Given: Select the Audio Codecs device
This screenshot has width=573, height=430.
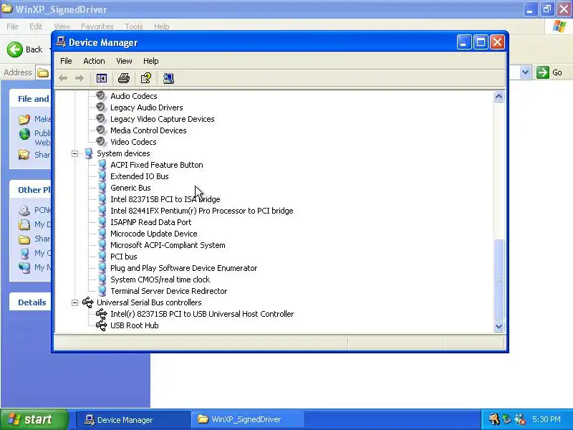Looking at the screenshot, I should click(134, 96).
